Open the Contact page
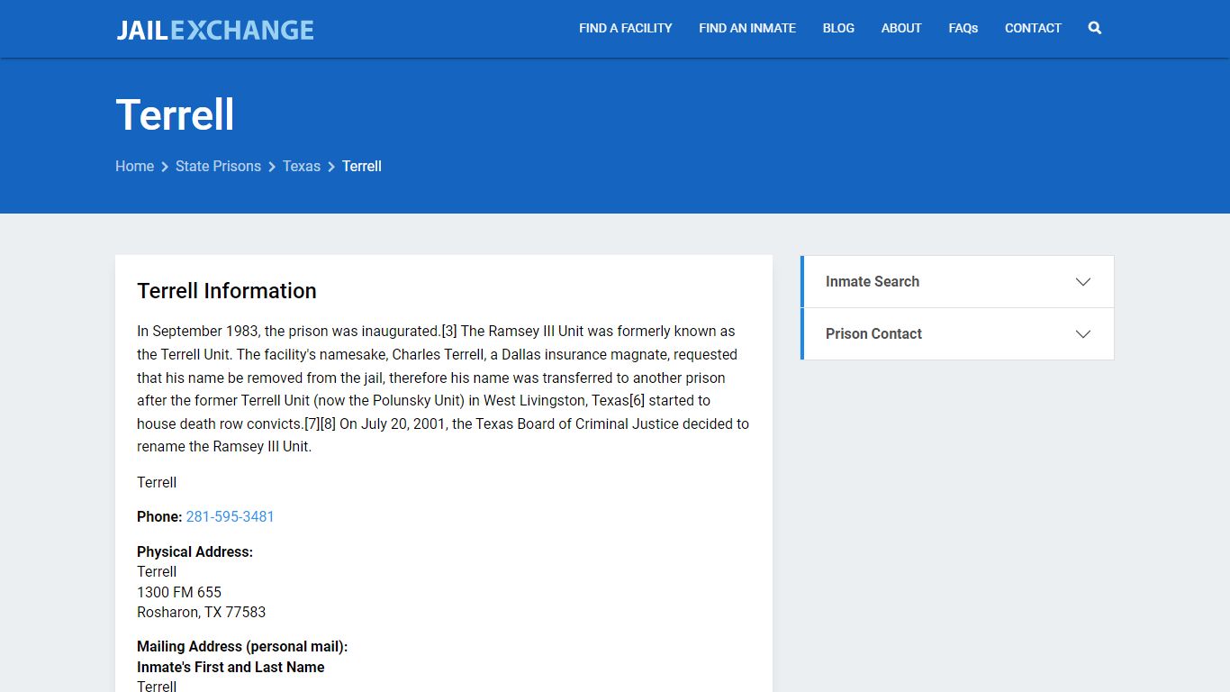Screen dimensions: 1230x692 (x=1033, y=28)
